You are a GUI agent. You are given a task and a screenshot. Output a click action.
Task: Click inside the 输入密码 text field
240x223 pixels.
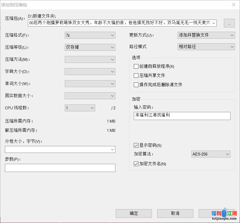point(182,116)
